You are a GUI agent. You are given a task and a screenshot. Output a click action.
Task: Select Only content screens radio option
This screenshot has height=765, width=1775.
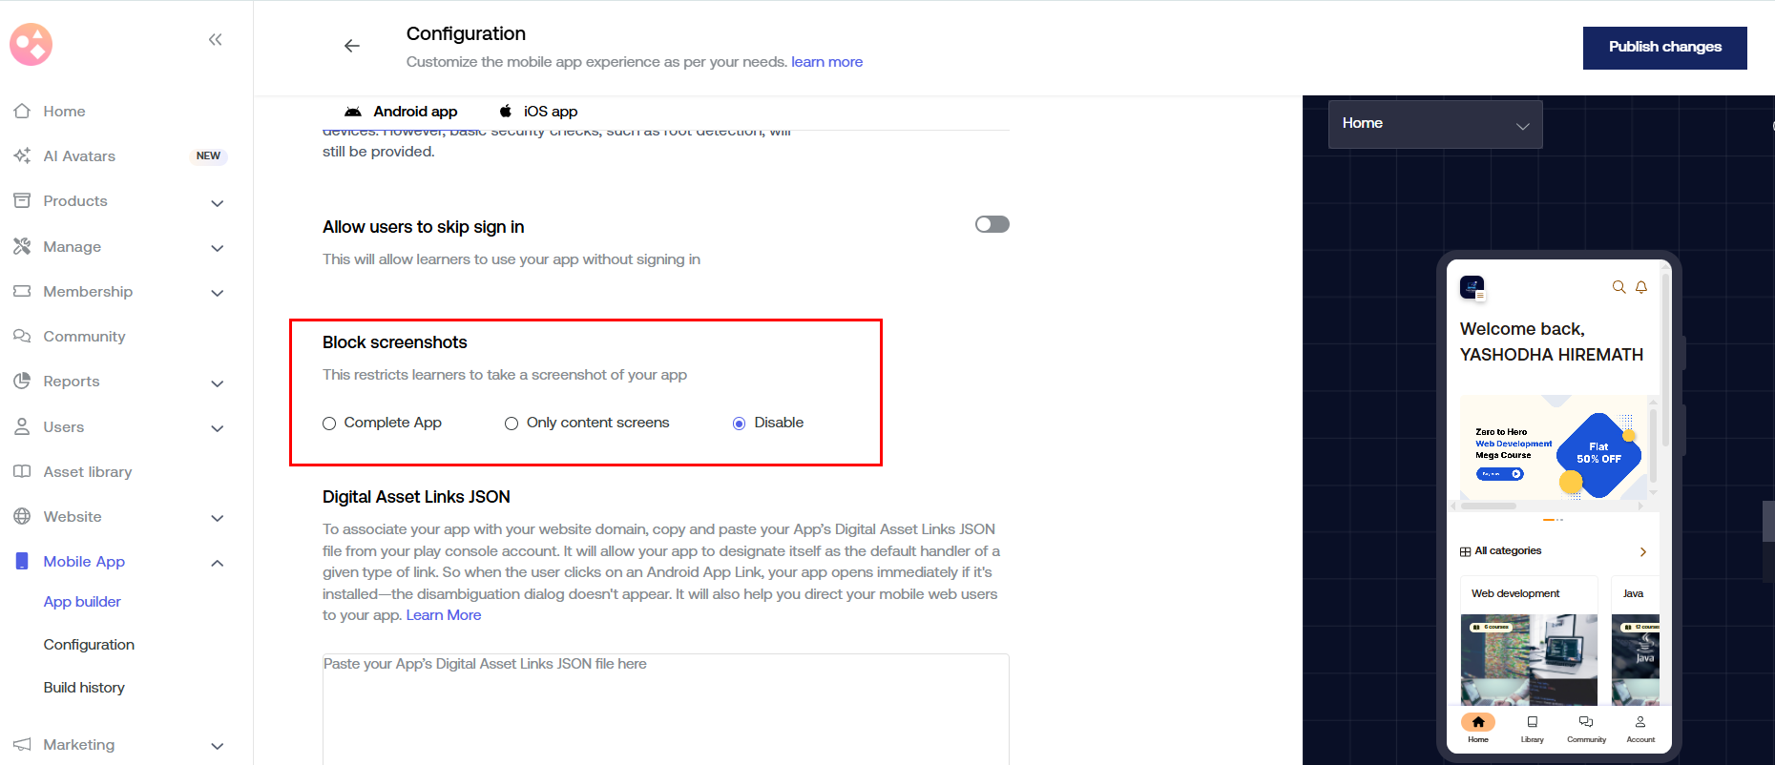[512, 424]
